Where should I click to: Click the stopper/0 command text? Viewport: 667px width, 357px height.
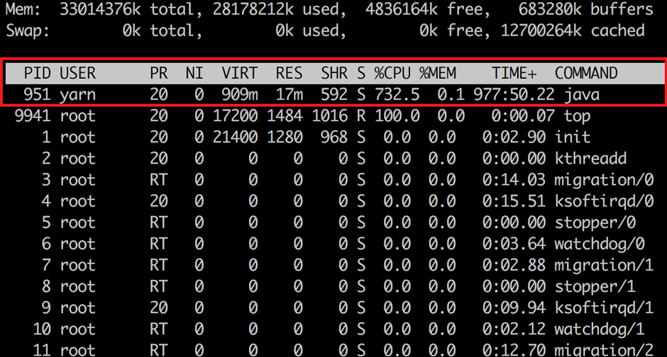point(595,223)
